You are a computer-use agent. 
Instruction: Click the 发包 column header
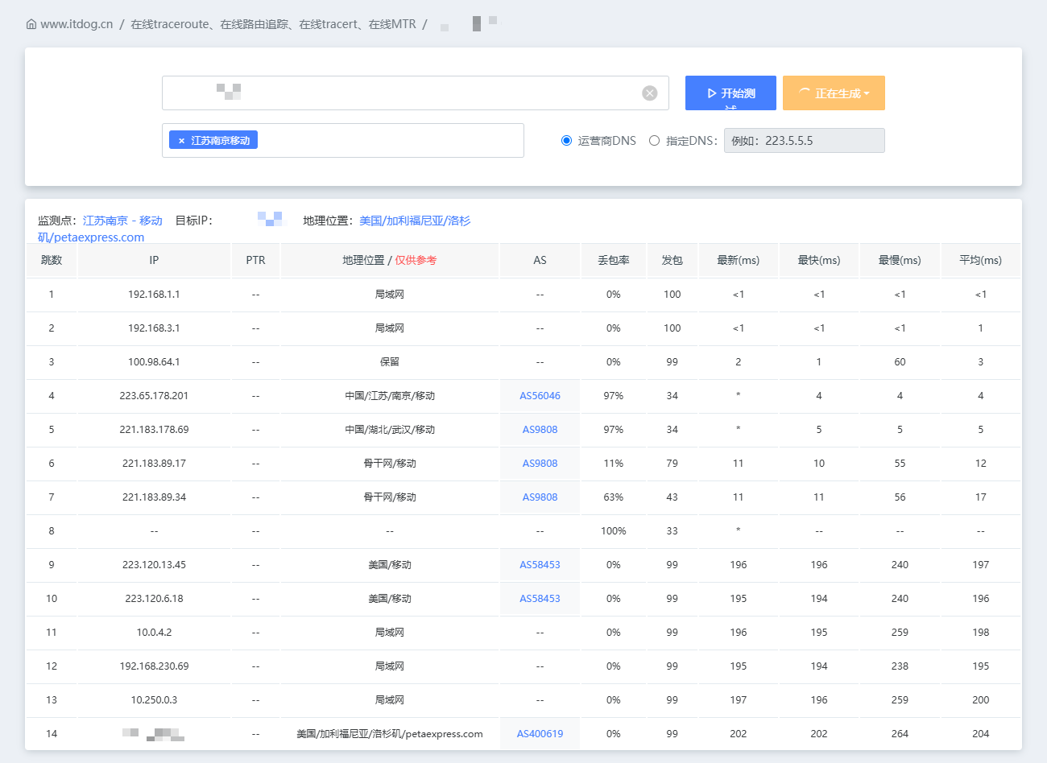pyautogui.click(x=672, y=260)
